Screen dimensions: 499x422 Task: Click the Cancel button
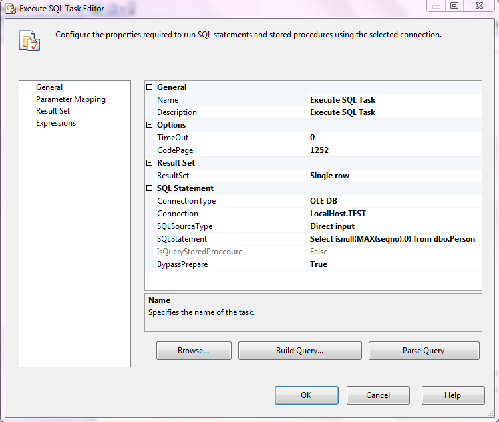[378, 395]
